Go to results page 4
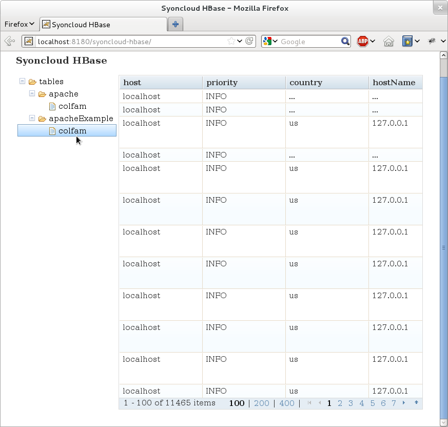The width and height of the screenshot is (448, 427). (361, 403)
